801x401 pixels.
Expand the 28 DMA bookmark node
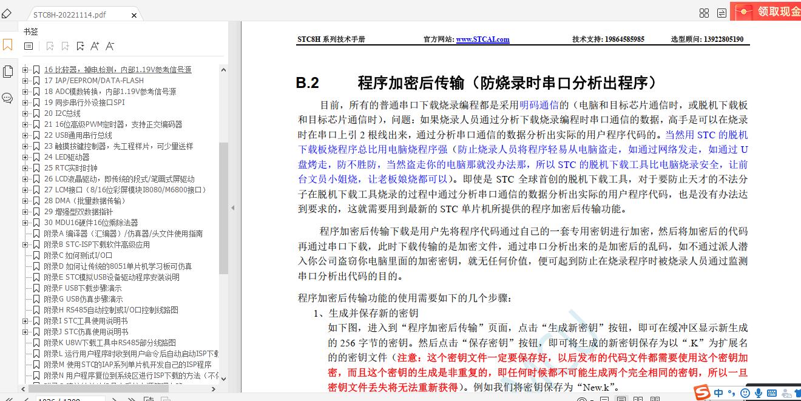[x=25, y=201]
